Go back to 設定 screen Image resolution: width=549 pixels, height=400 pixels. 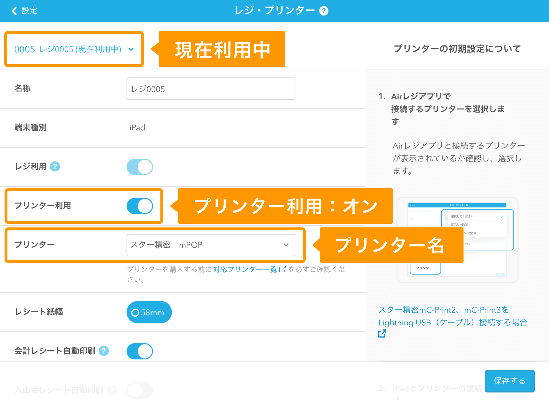[x=25, y=11]
